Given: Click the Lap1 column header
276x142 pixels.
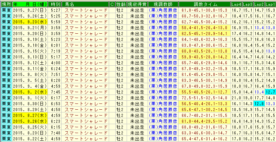Looking at the screenshot, I should click(x=270, y=4).
